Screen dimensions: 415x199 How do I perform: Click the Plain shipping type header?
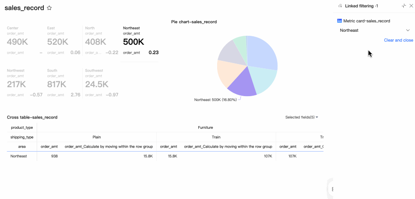point(97,137)
